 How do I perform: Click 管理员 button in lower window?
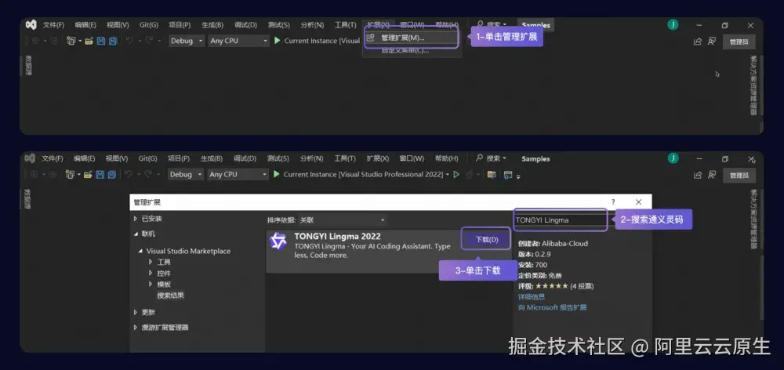pos(739,176)
